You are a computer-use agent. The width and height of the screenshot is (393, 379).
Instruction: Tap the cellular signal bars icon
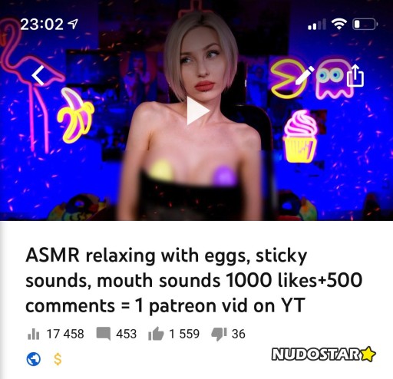317,25
